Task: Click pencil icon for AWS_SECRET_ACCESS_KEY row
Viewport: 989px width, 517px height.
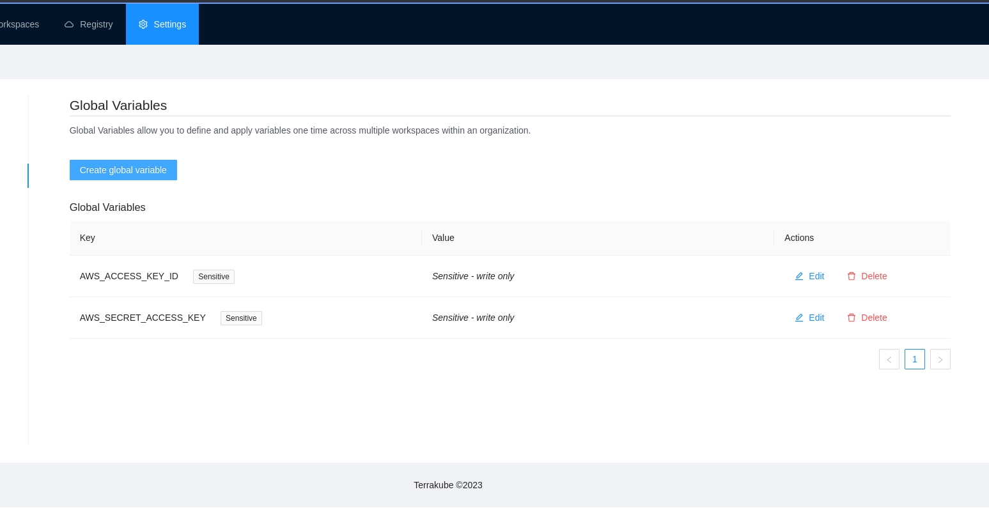Action: tap(799, 318)
